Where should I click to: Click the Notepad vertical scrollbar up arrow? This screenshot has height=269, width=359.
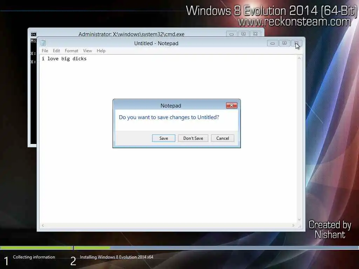click(x=299, y=58)
